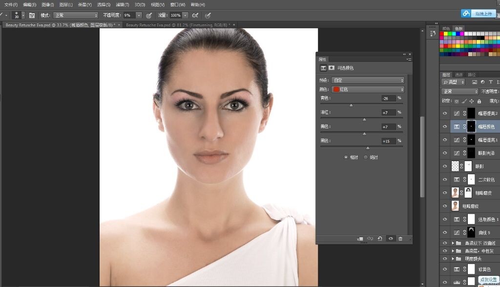The width and height of the screenshot is (500, 287).
Task: Click the 拖拽上传 upload button
Action: pos(483,14)
